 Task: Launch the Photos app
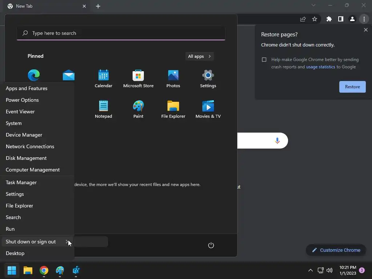173,79
